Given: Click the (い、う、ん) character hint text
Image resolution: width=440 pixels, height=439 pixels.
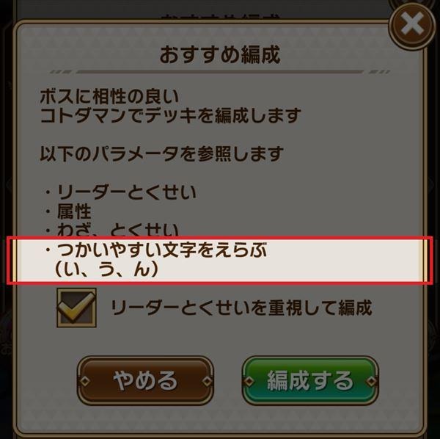Looking at the screenshot, I should coord(106,269).
